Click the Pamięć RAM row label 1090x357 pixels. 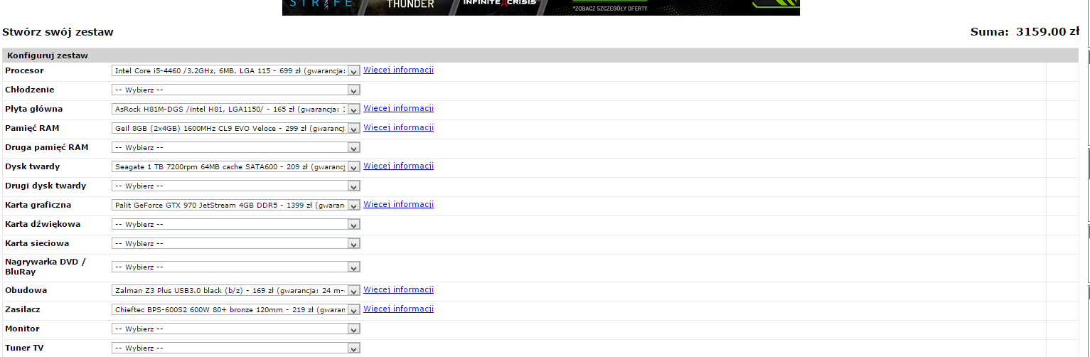[31, 128]
